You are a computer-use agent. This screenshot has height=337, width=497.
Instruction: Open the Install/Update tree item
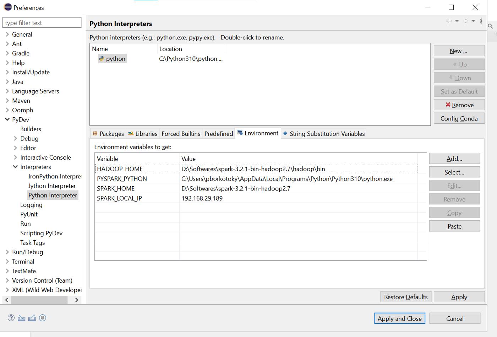[x=31, y=72]
